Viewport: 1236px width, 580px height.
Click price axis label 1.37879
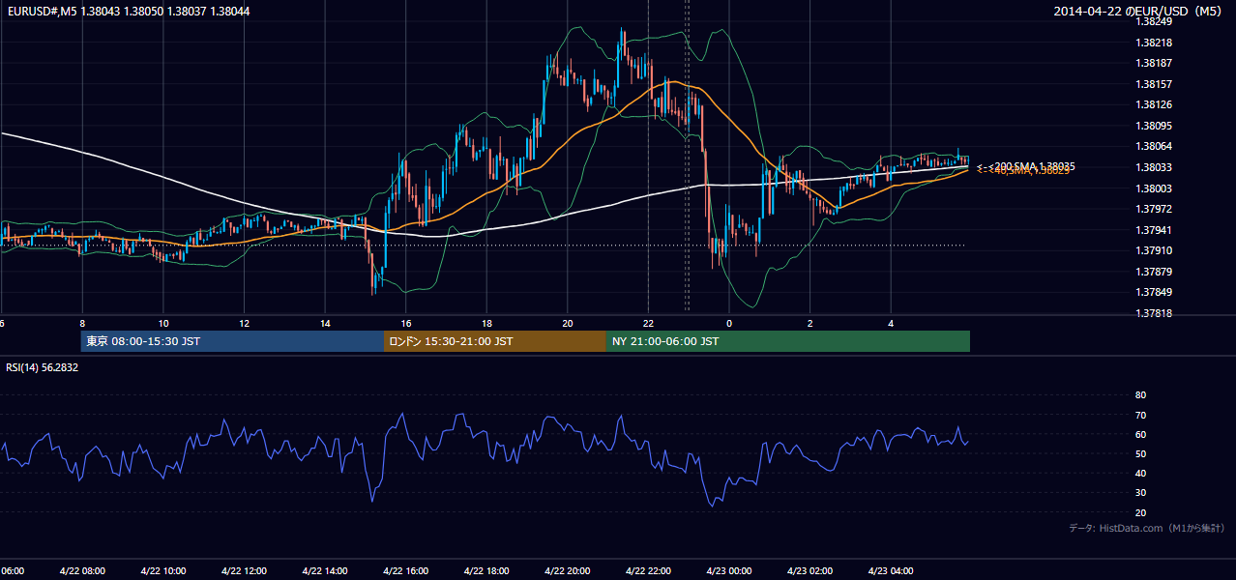pyautogui.click(x=1154, y=272)
